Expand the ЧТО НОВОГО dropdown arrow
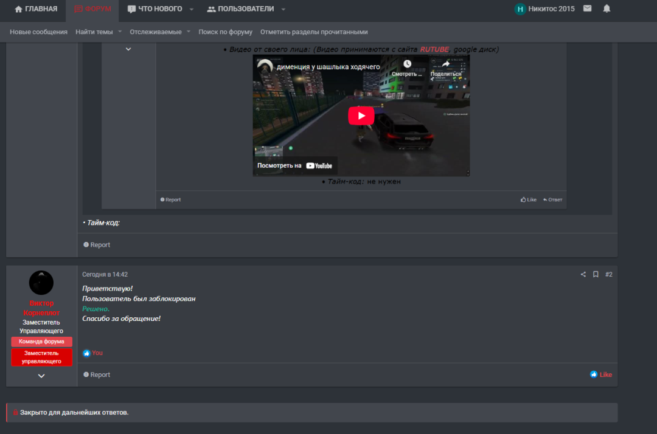 (192, 9)
